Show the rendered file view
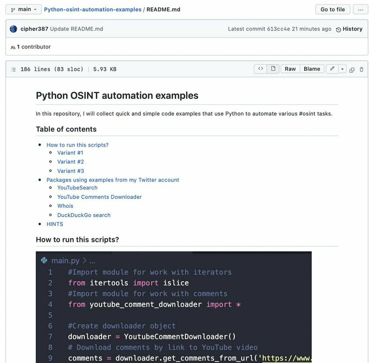369x363 pixels. coord(273,69)
